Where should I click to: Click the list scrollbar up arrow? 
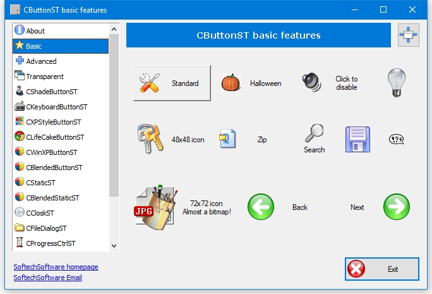[114, 29]
